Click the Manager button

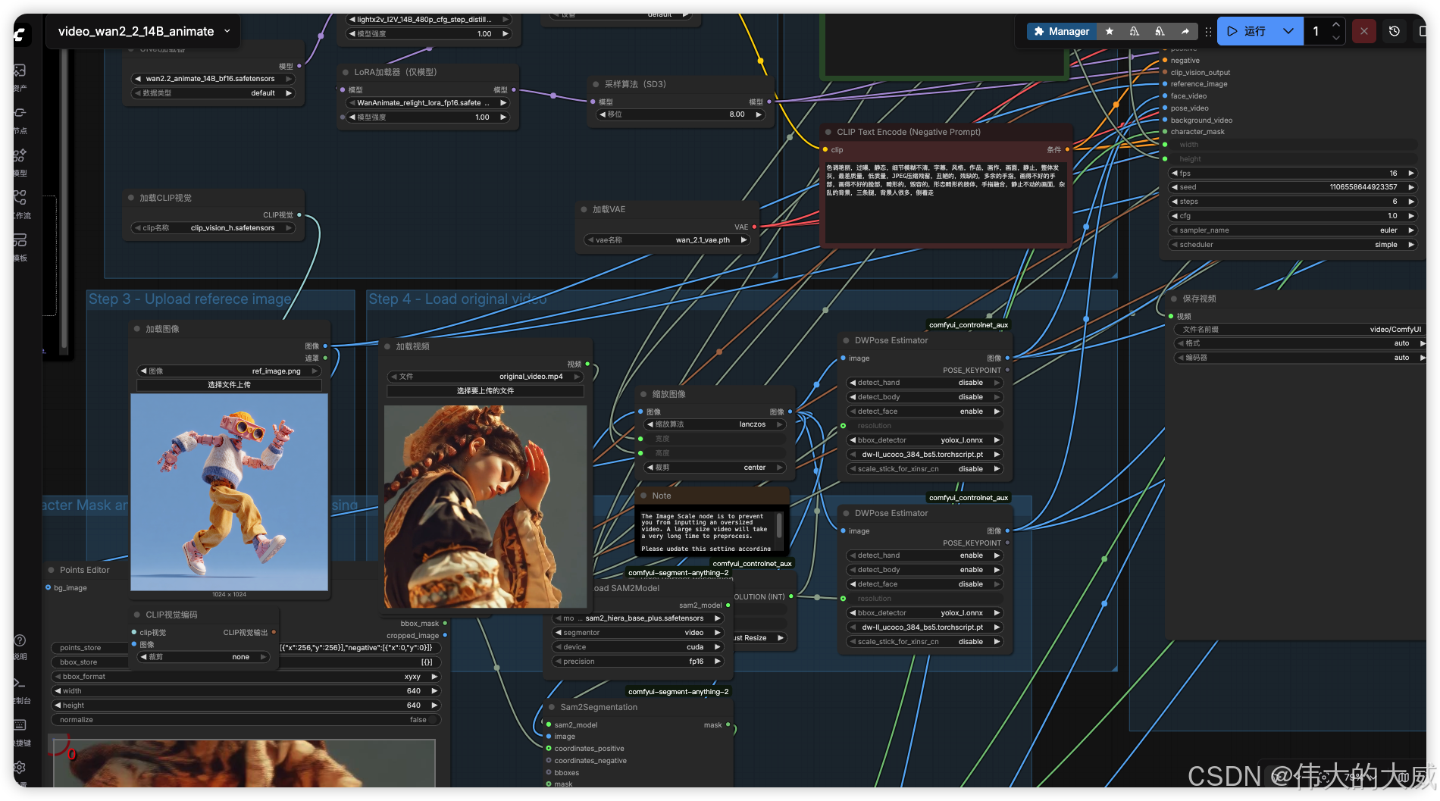1061,31
